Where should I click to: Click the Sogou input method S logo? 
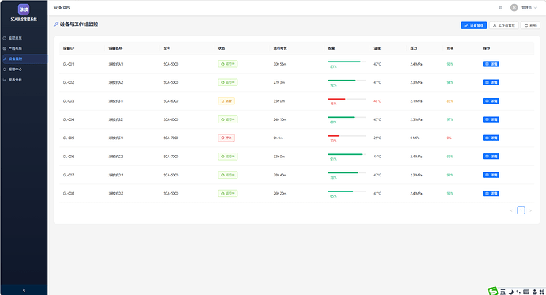pos(493,291)
